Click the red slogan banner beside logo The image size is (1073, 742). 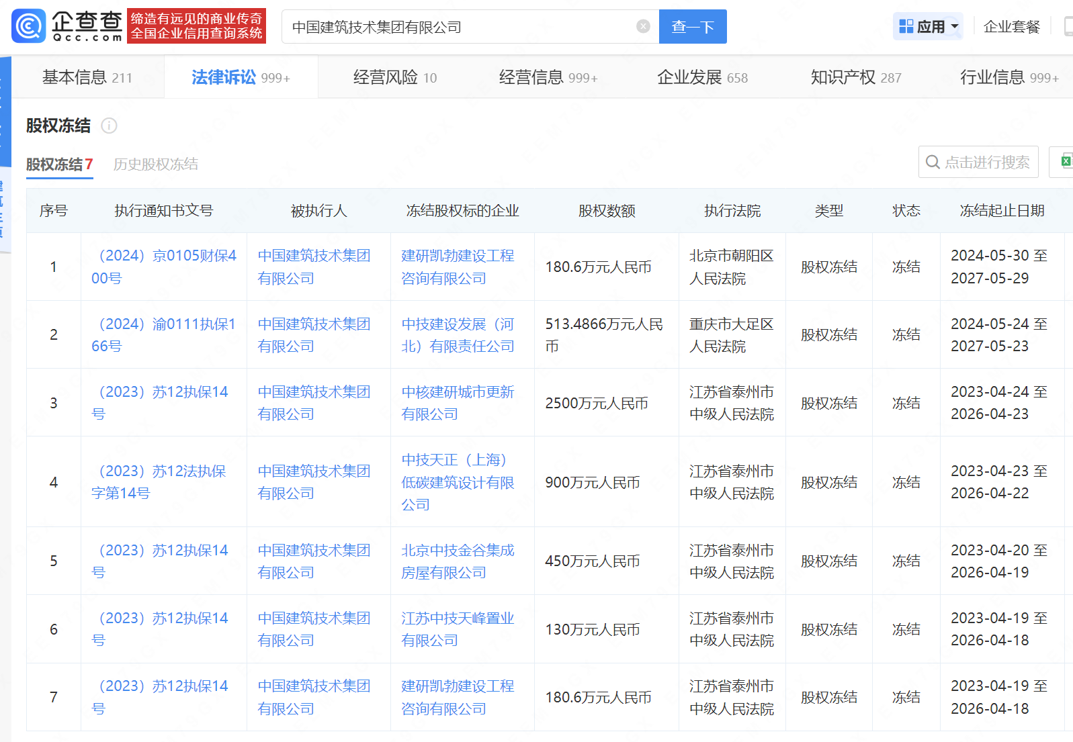(196, 26)
